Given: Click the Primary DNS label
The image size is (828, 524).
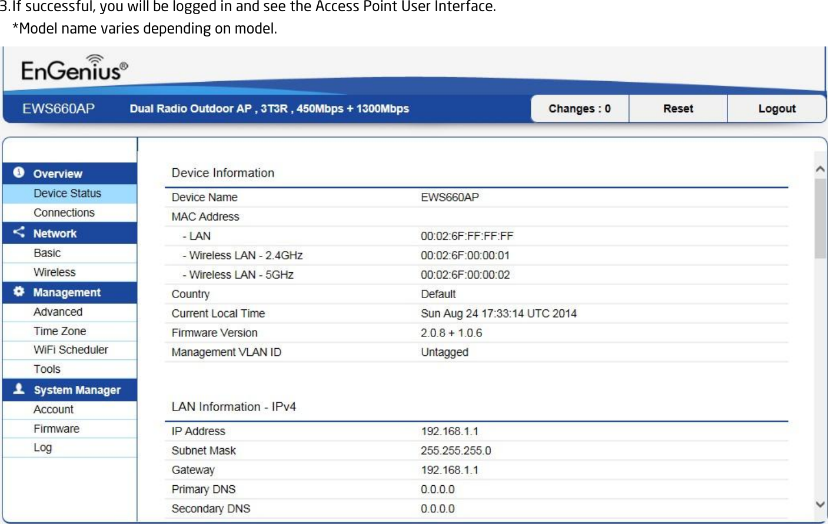Looking at the screenshot, I should point(204,490).
